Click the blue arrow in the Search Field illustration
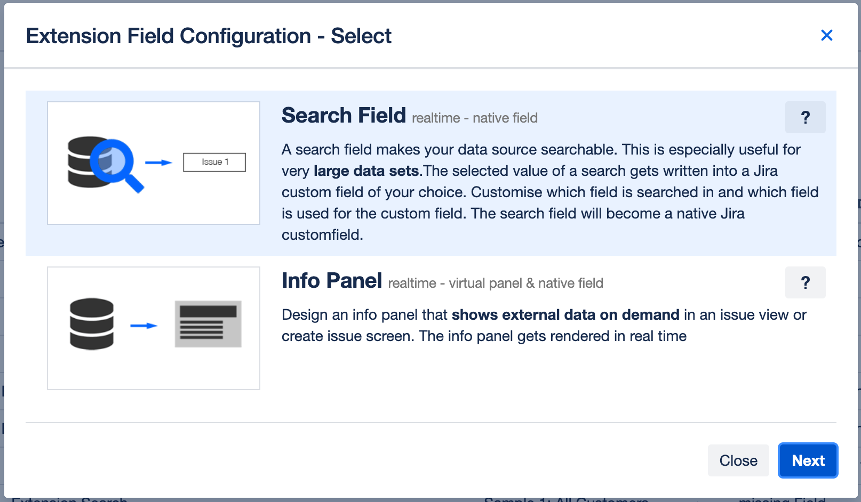This screenshot has width=861, height=502. (x=157, y=163)
